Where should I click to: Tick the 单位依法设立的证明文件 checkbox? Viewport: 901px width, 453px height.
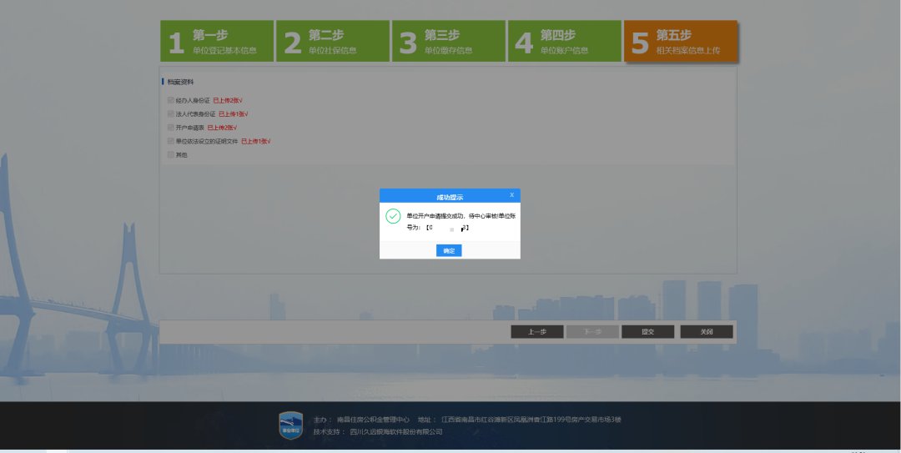click(x=171, y=141)
